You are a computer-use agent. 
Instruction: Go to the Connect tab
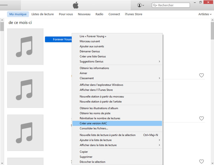[x=114, y=14]
